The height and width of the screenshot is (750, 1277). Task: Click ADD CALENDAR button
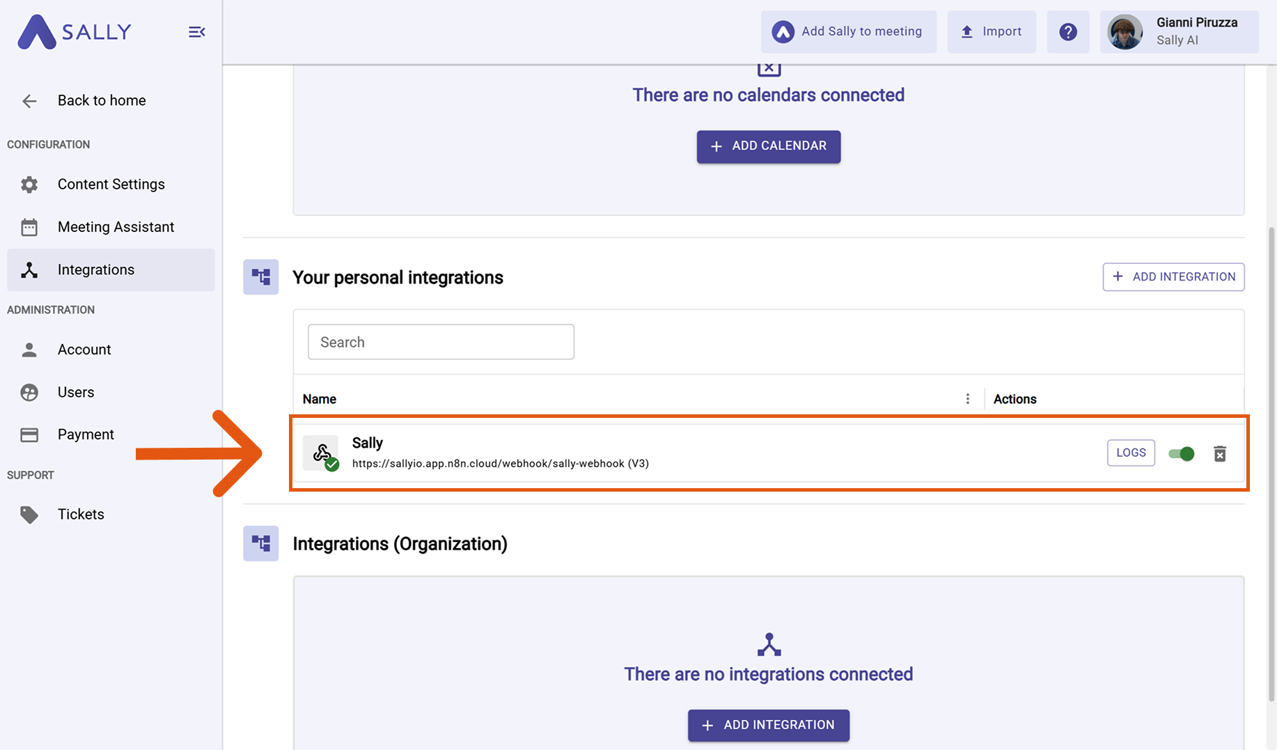click(x=769, y=146)
